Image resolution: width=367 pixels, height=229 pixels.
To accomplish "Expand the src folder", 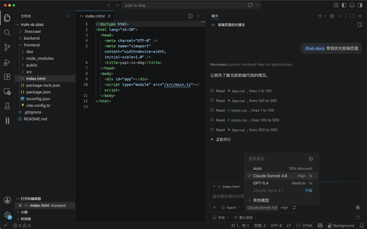I will click(45, 72).
